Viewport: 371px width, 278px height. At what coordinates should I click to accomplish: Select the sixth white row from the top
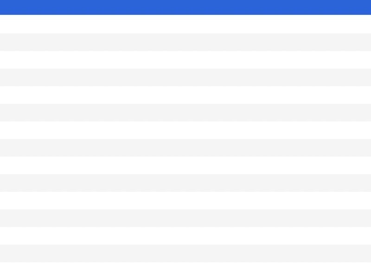click(x=185, y=200)
